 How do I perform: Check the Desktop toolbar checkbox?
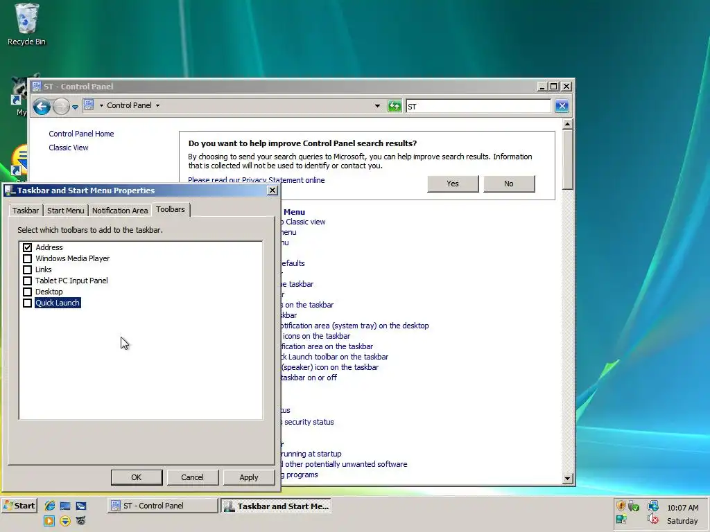[x=27, y=292]
